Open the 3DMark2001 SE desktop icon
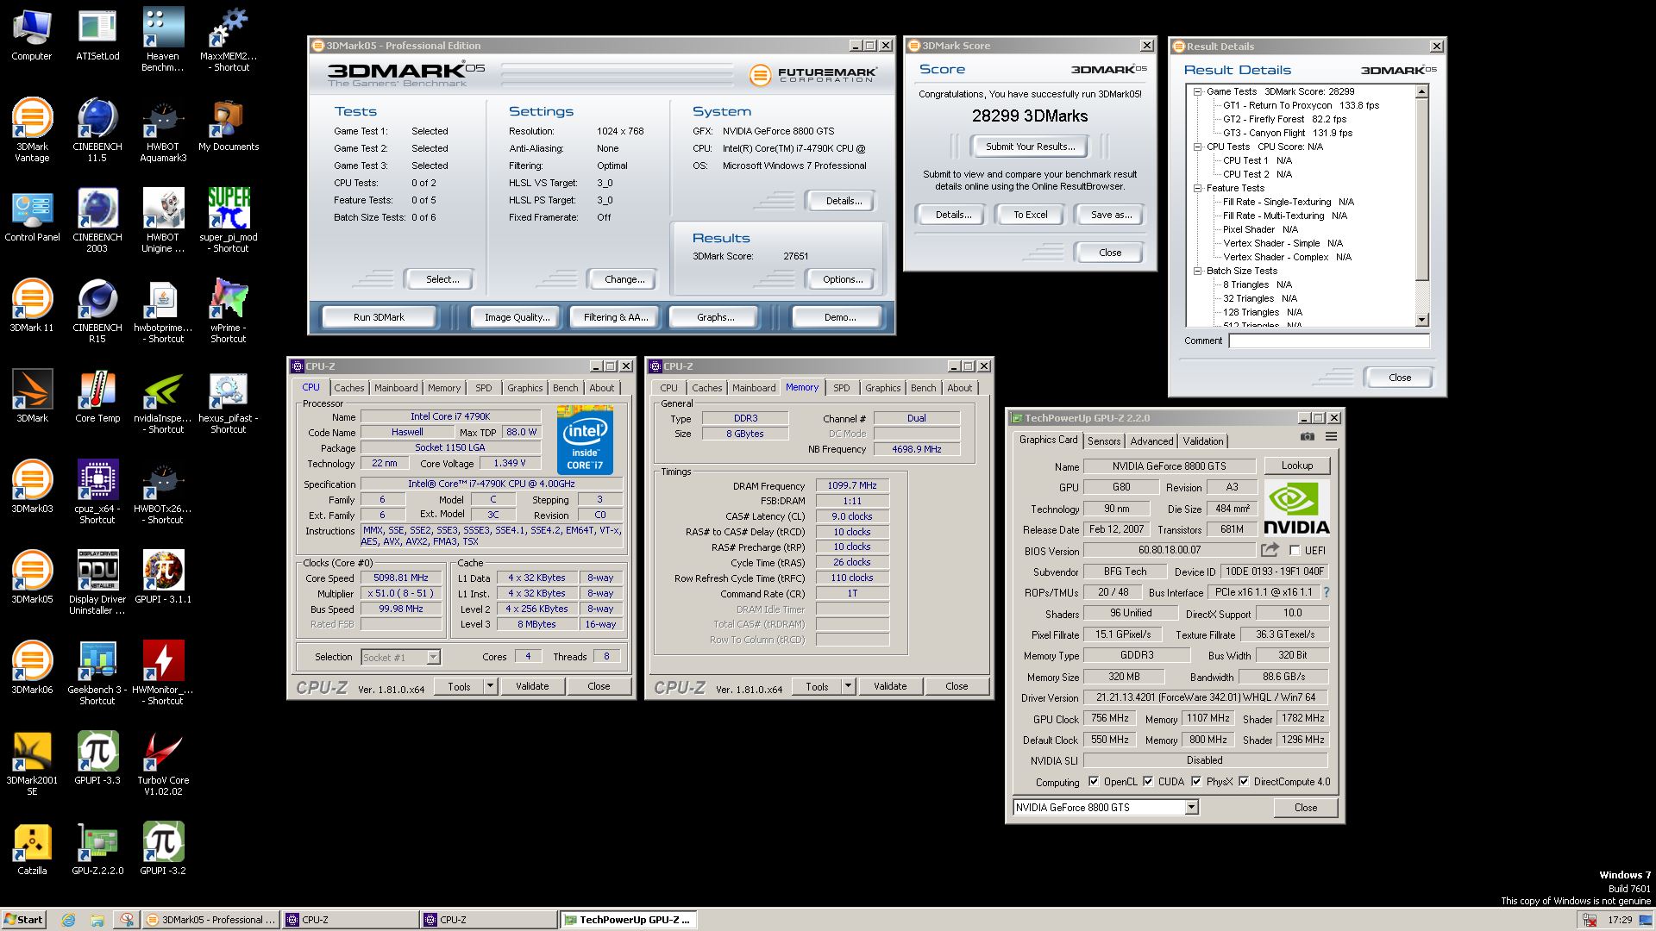The height and width of the screenshot is (931, 1656). tap(32, 763)
